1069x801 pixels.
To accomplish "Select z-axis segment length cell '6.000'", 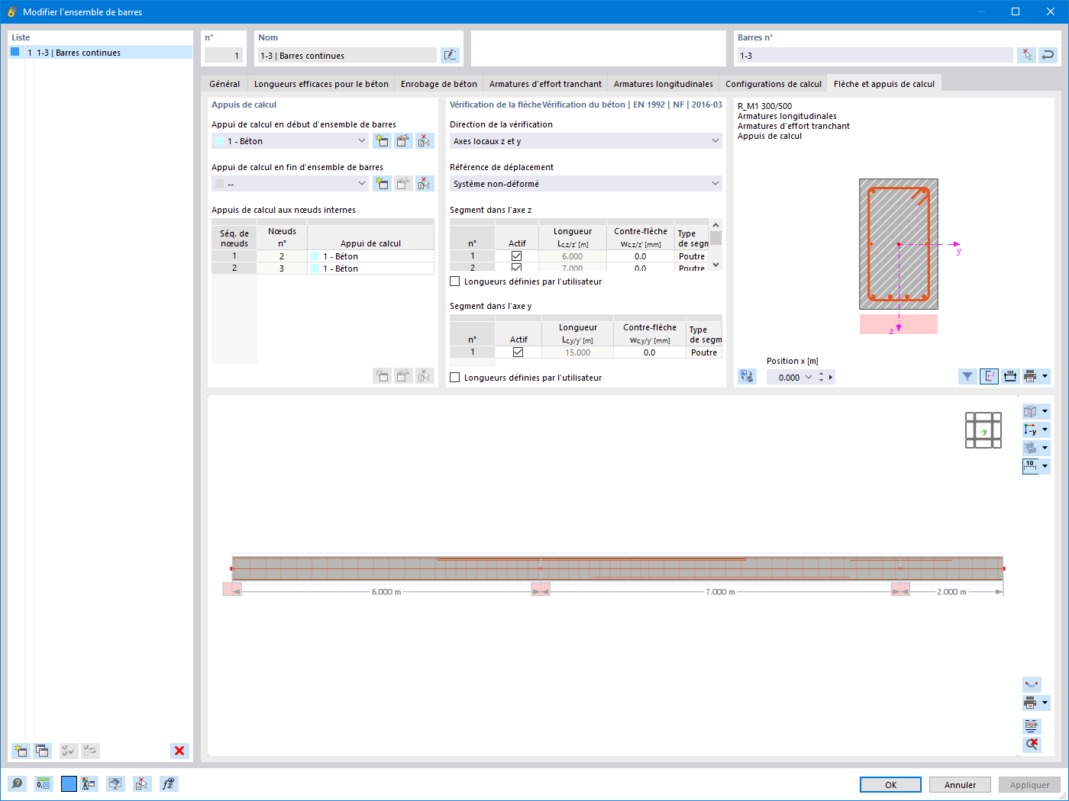I will point(573,256).
